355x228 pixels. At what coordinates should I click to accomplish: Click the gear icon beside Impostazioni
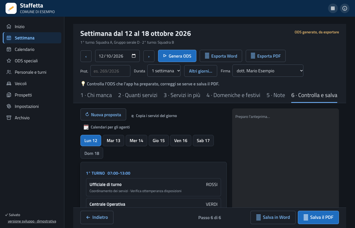[9, 106]
